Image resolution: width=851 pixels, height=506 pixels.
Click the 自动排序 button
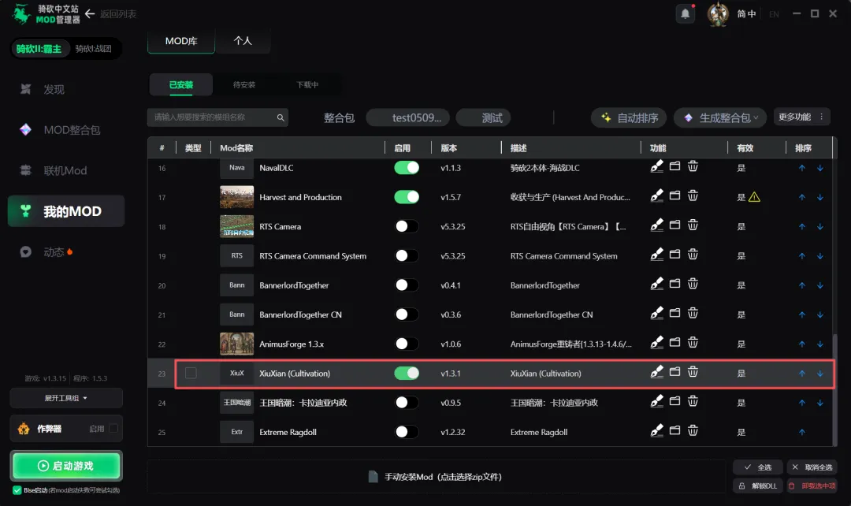630,117
